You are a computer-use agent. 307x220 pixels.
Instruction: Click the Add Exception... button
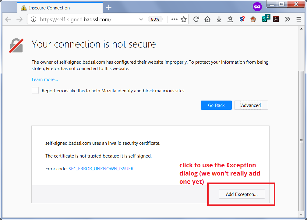click(242, 194)
